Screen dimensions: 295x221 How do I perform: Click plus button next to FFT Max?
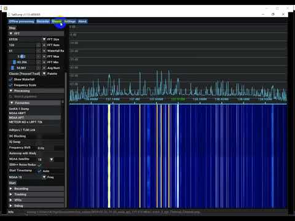click(44, 56)
